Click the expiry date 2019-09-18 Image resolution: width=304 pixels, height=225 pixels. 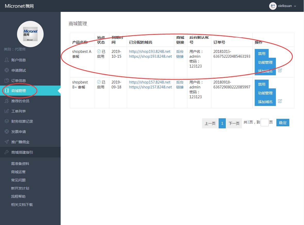[116, 85]
